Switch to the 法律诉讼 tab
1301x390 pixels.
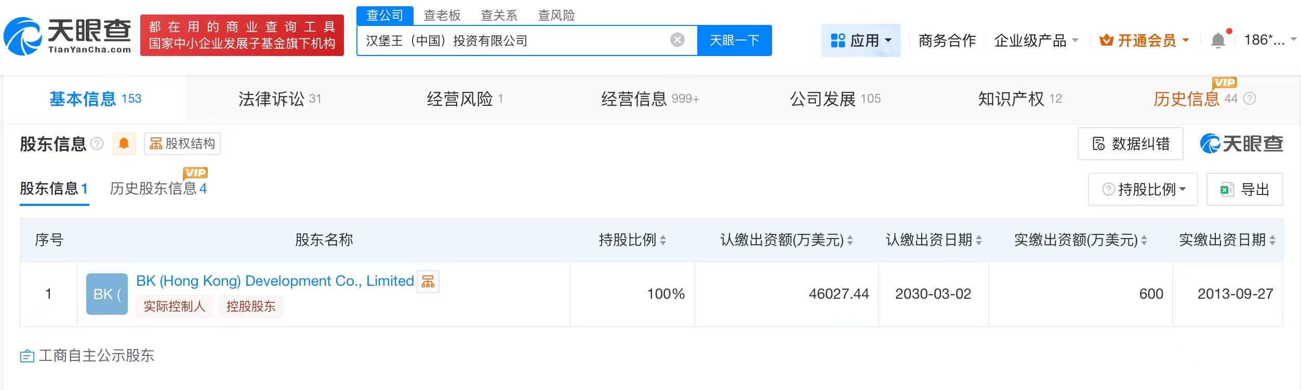[x=279, y=99]
